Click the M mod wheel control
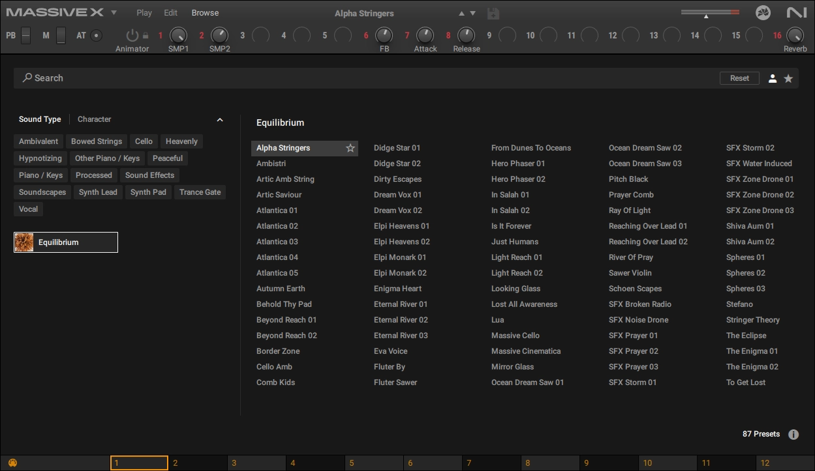The height and width of the screenshot is (471, 815). (x=61, y=35)
